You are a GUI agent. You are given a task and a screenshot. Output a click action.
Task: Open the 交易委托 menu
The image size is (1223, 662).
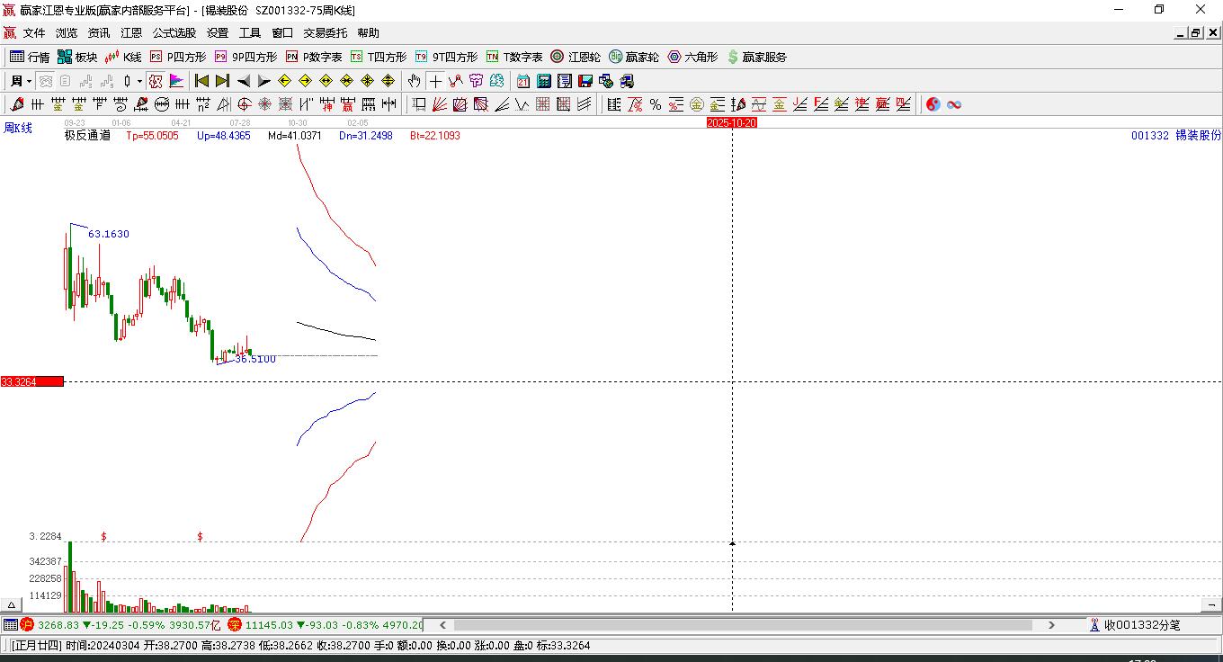tap(325, 33)
